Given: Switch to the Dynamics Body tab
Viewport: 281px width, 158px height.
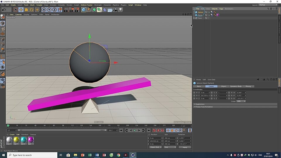Looking at the screenshot, I should [x=236, y=86].
